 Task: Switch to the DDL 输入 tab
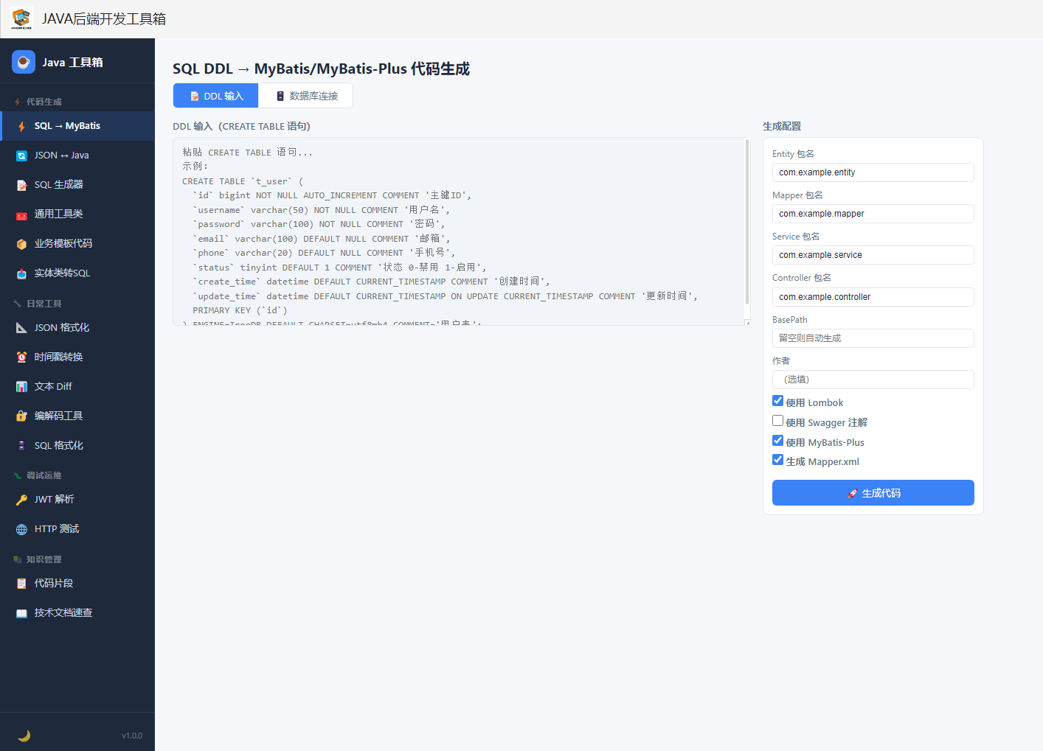tap(215, 96)
